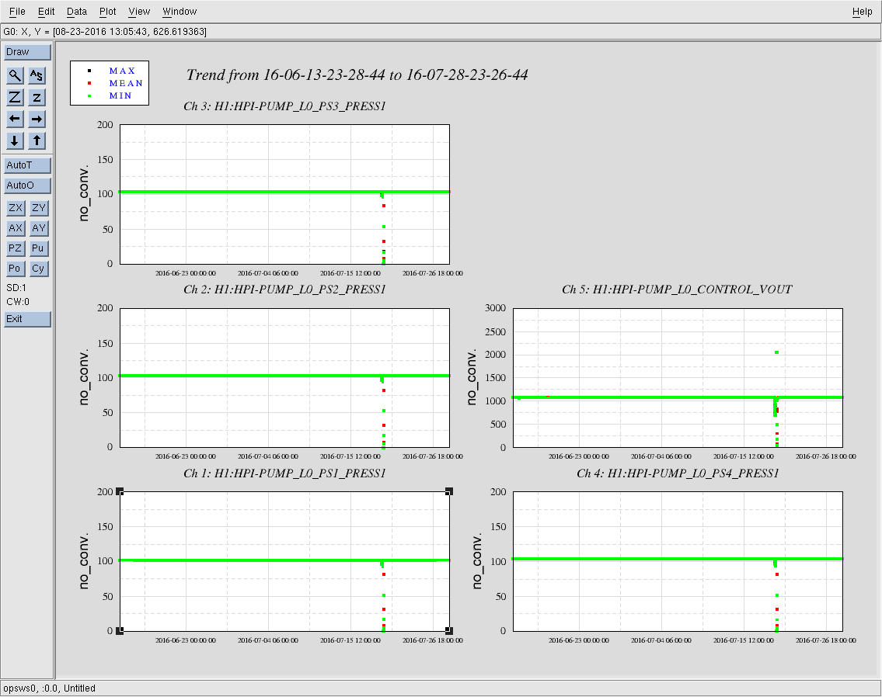Click the CW:0 status label
This screenshot has height=697, width=882.
tap(18, 302)
